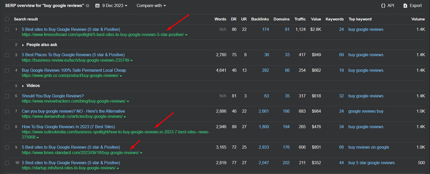This screenshot has width=430, height=174.
Task: Open the reviewtrackers.com URL dropdown arrow
Action: (x=128, y=101)
